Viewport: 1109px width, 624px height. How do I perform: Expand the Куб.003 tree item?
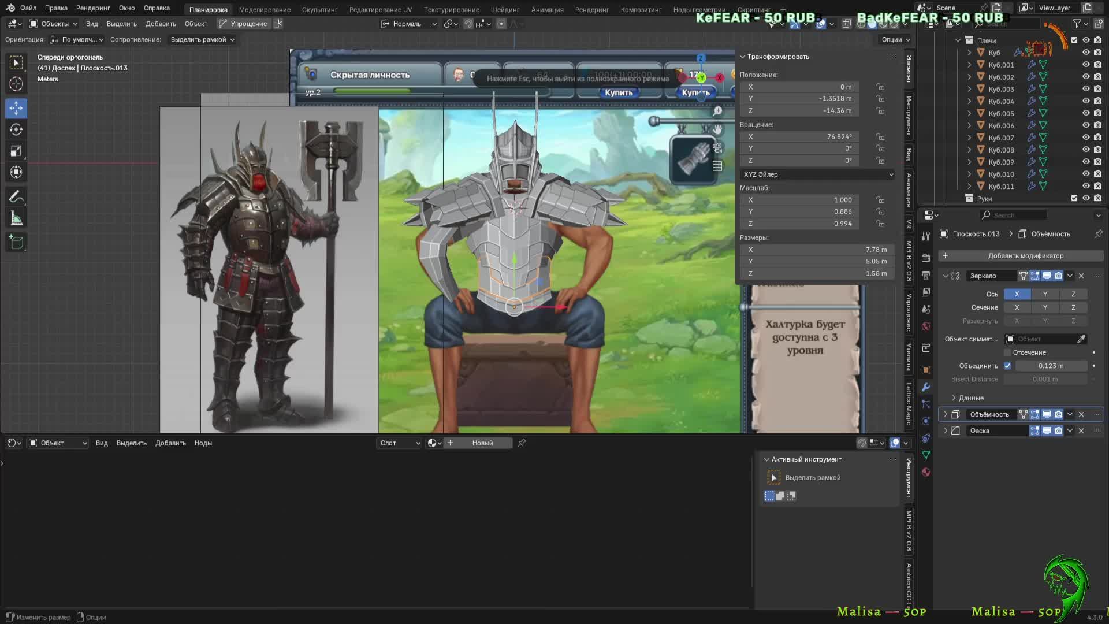tap(969, 89)
